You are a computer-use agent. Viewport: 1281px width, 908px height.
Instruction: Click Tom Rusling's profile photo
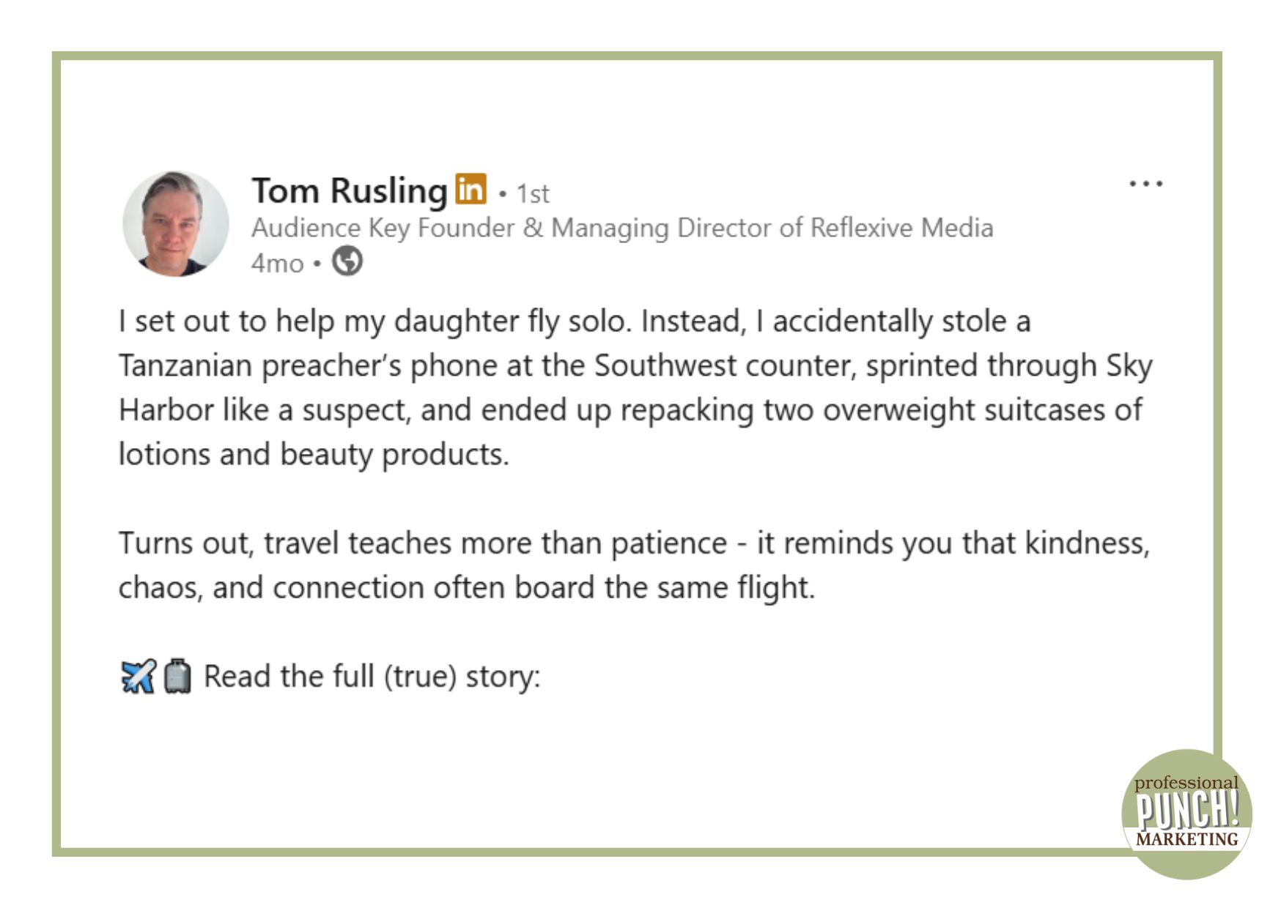point(175,223)
